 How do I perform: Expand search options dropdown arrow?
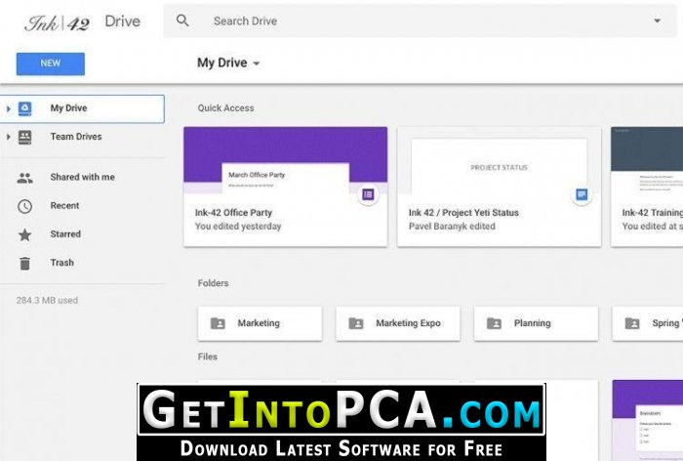pos(657,21)
